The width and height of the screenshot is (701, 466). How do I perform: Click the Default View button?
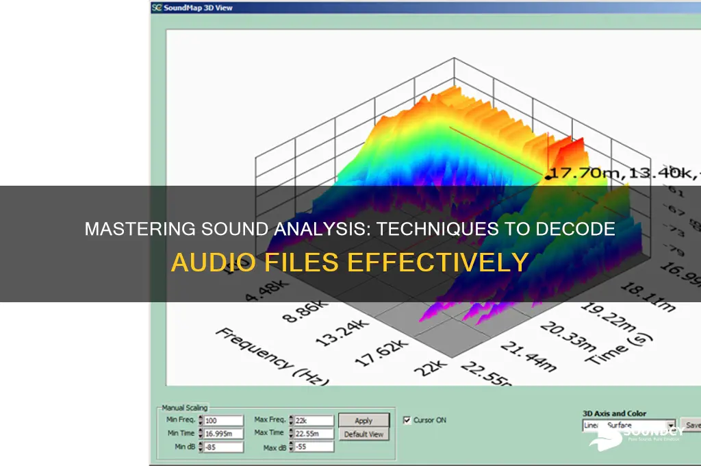tap(364, 434)
